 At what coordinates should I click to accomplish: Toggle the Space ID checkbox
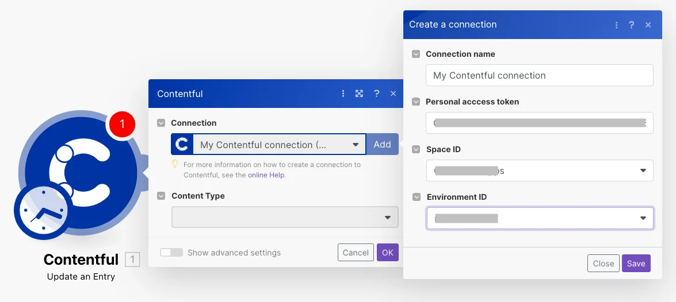click(x=416, y=149)
